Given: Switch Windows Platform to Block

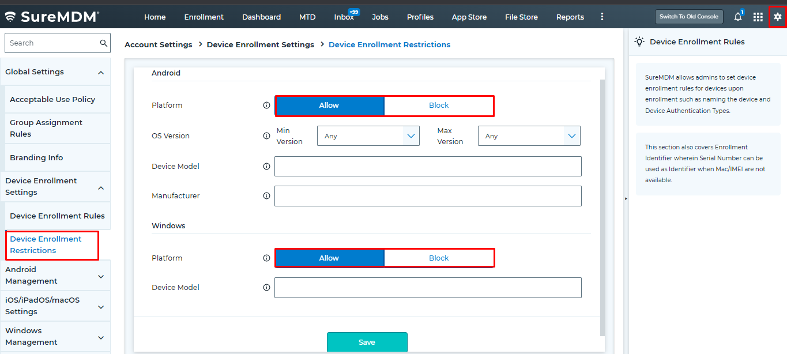Looking at the screenshot, I should click(439, 258).
